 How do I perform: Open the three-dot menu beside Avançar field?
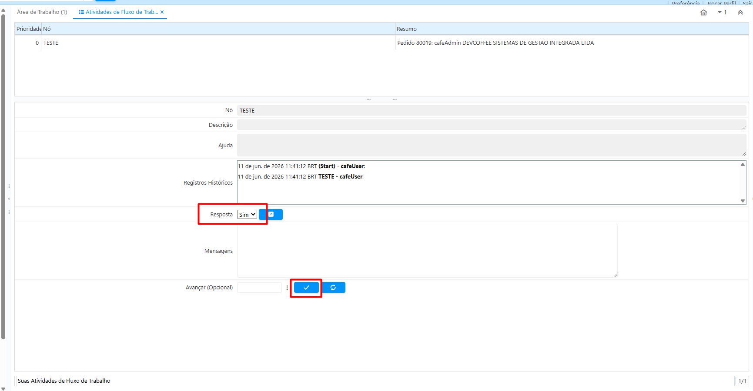287,288
